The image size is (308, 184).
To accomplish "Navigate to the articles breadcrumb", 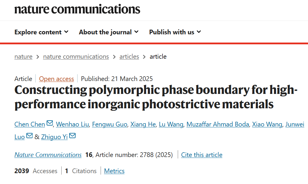I will pyautogui.click(x=129, y=57).
